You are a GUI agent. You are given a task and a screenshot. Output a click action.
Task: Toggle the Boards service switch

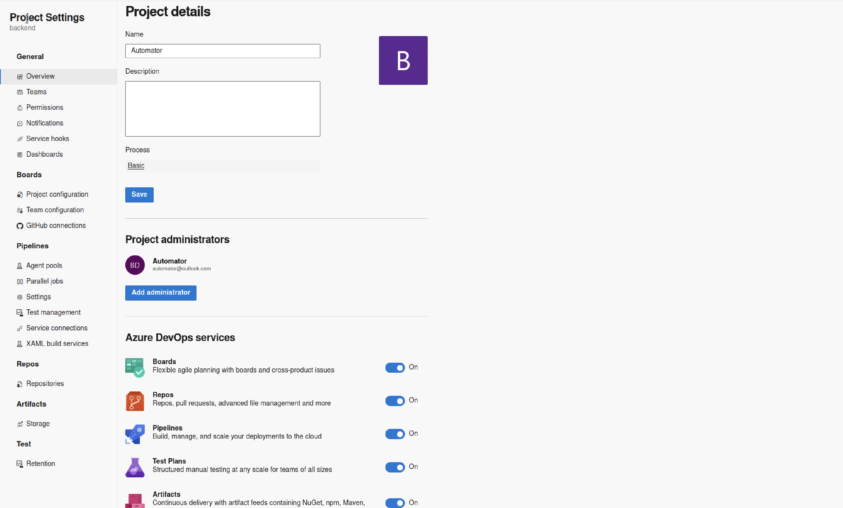coord(395,367)
